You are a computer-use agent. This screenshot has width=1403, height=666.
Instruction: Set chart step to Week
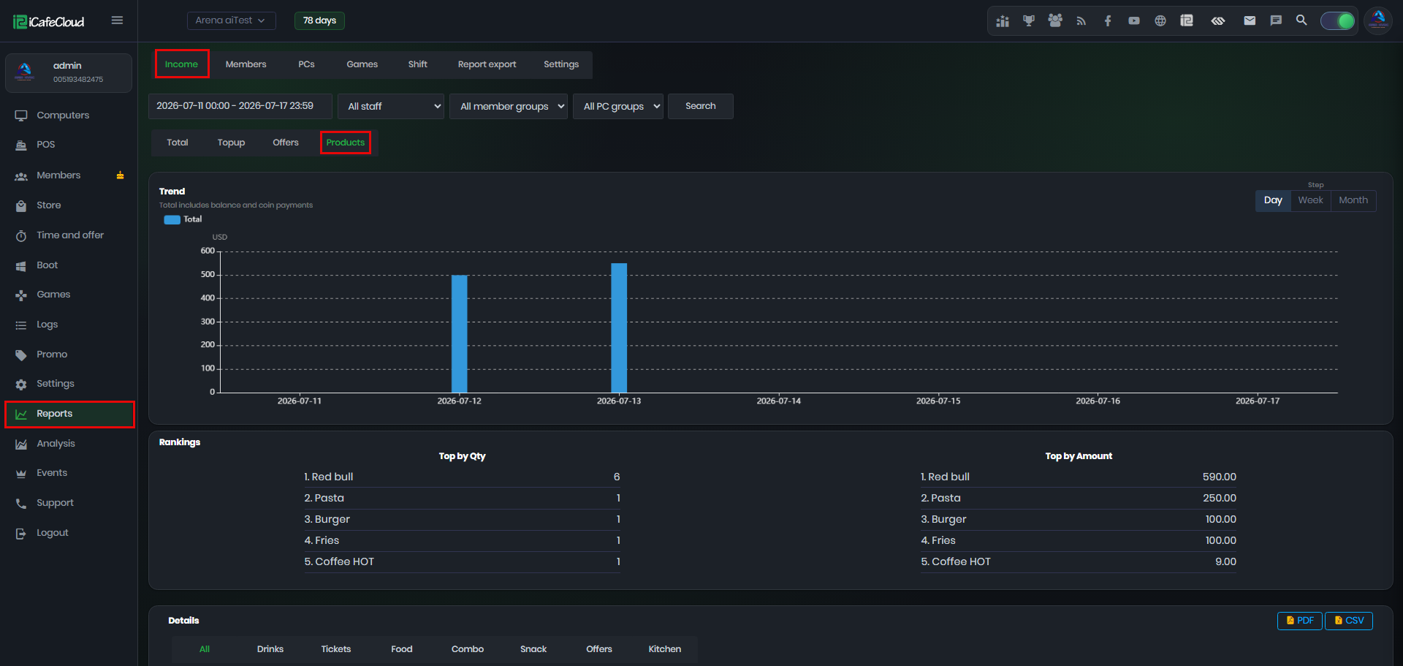point(1310,200)
